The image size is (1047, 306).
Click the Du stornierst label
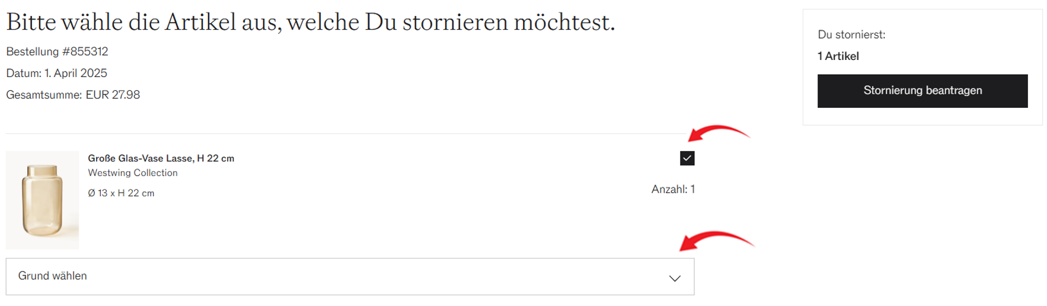point(851,35)
